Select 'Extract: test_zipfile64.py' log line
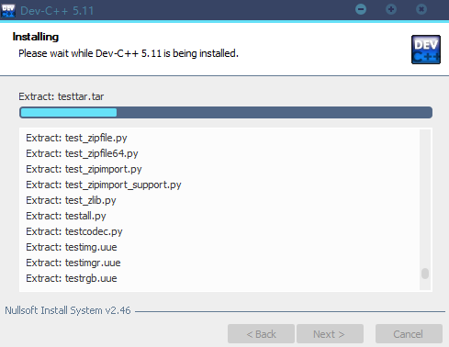This screenshot has width=449, height=347. click(x=82, y=153)
